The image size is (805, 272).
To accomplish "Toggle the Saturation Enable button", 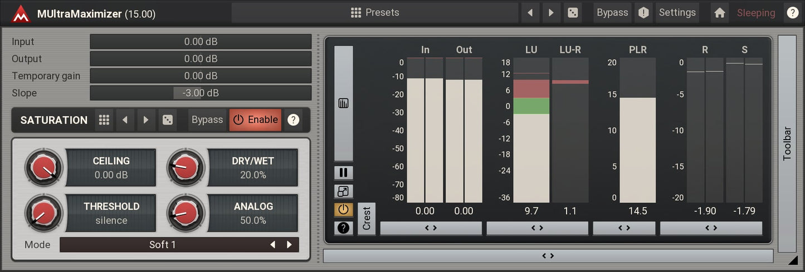I will point(255,120).
